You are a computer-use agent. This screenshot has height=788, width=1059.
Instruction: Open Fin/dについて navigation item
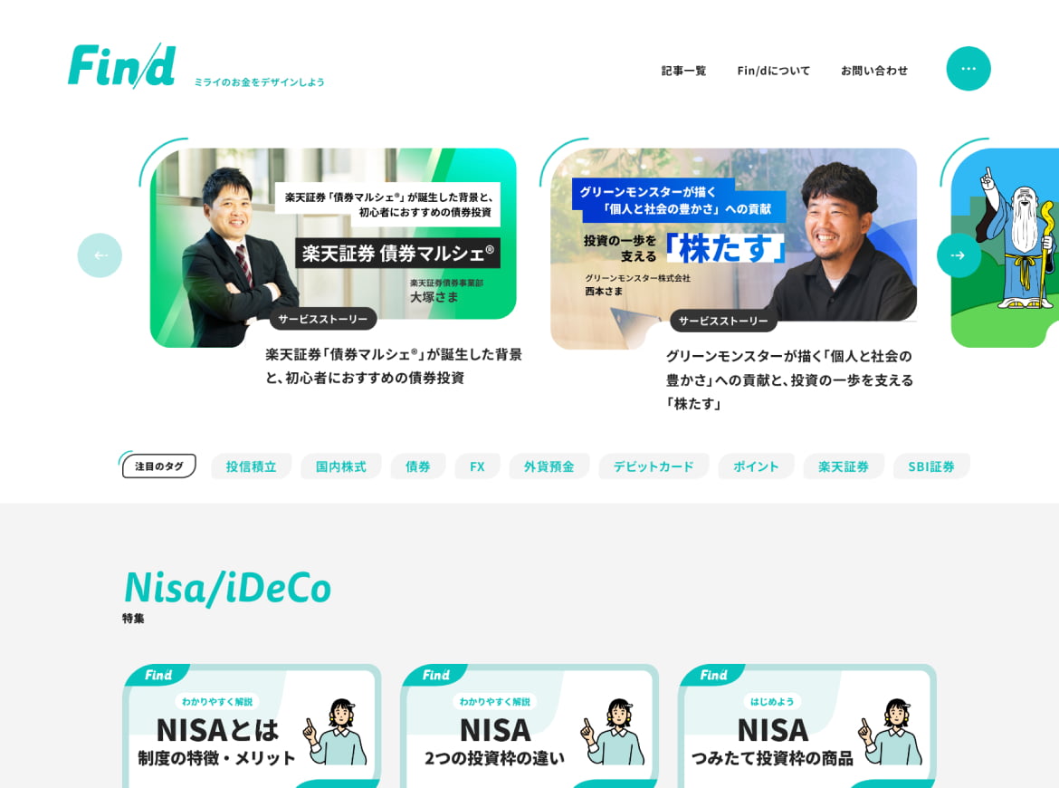[773, 71]
